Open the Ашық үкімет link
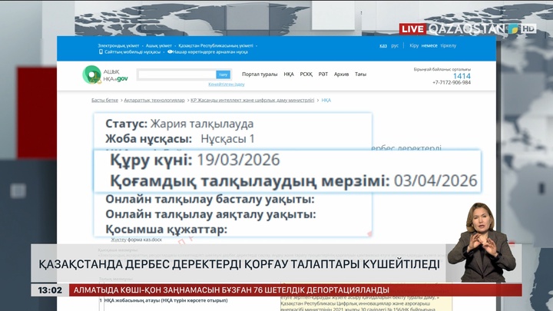 click(x=159, y=45)
